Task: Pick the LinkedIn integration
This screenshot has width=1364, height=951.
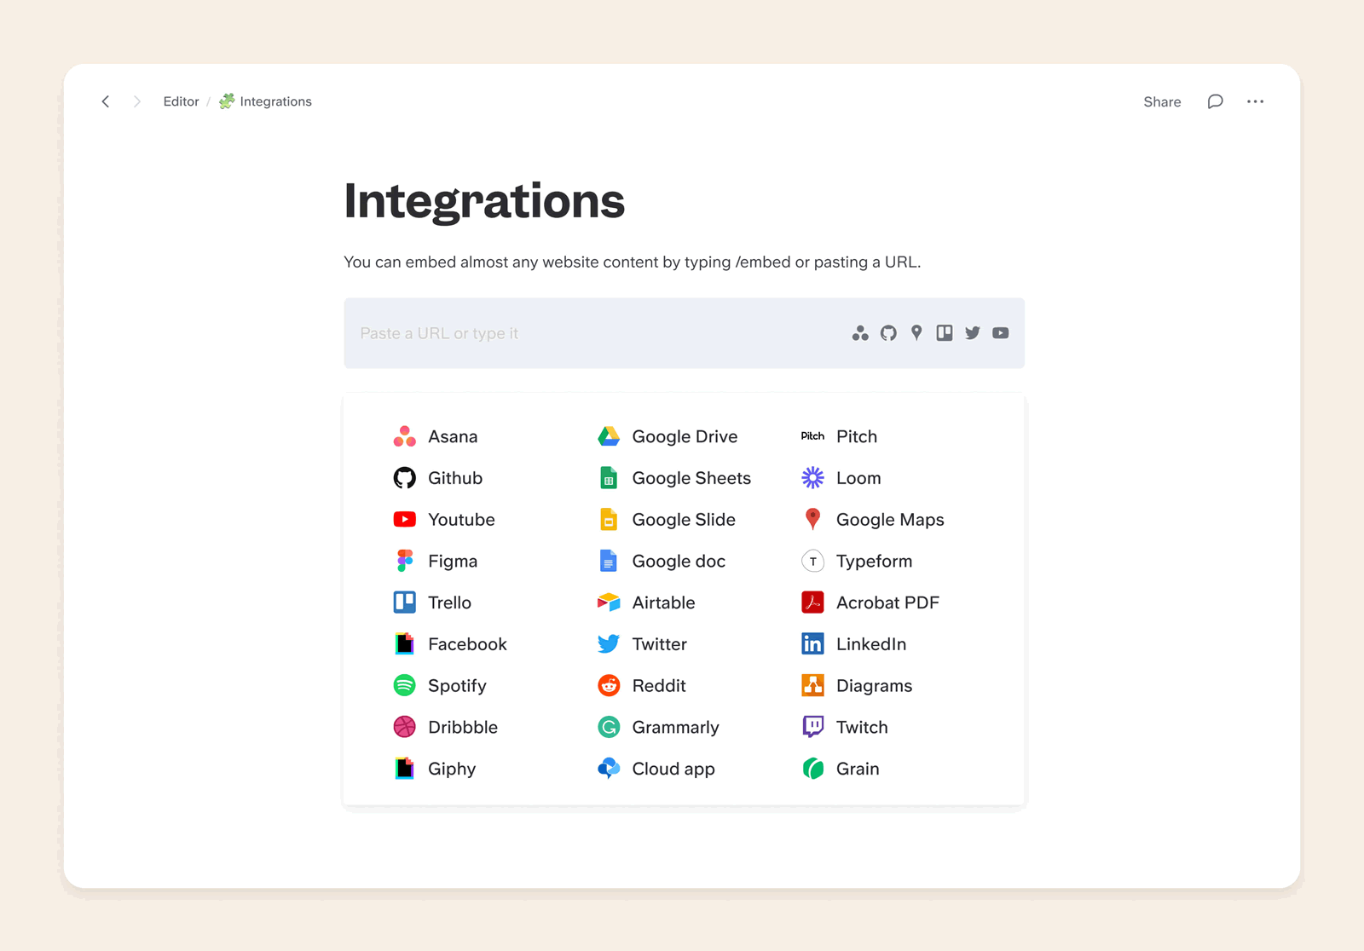Action: click(x=853, y=644)
